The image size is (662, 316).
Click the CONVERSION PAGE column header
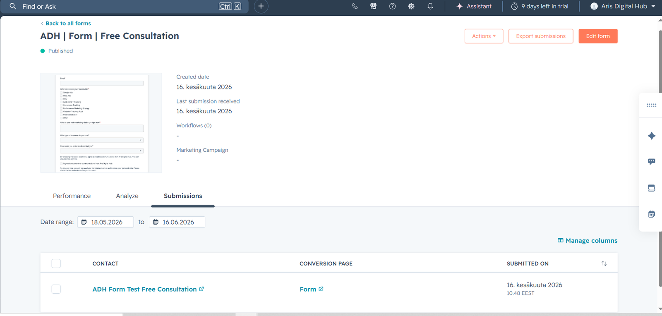(x=326, y=263)
